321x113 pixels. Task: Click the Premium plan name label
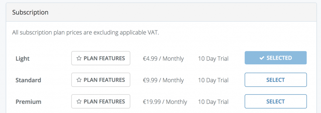coord(29,102)
